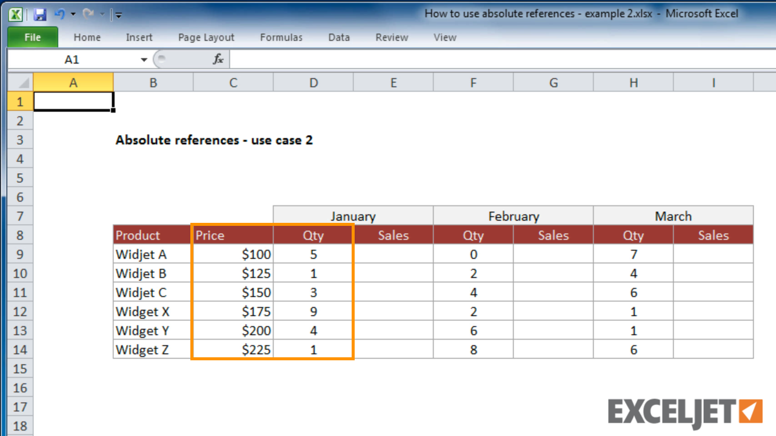The height and width of the screenshot is (436, 776).
Task: Switch to the Insert tab
Action: pyautogui.click(x=139, y=37)
